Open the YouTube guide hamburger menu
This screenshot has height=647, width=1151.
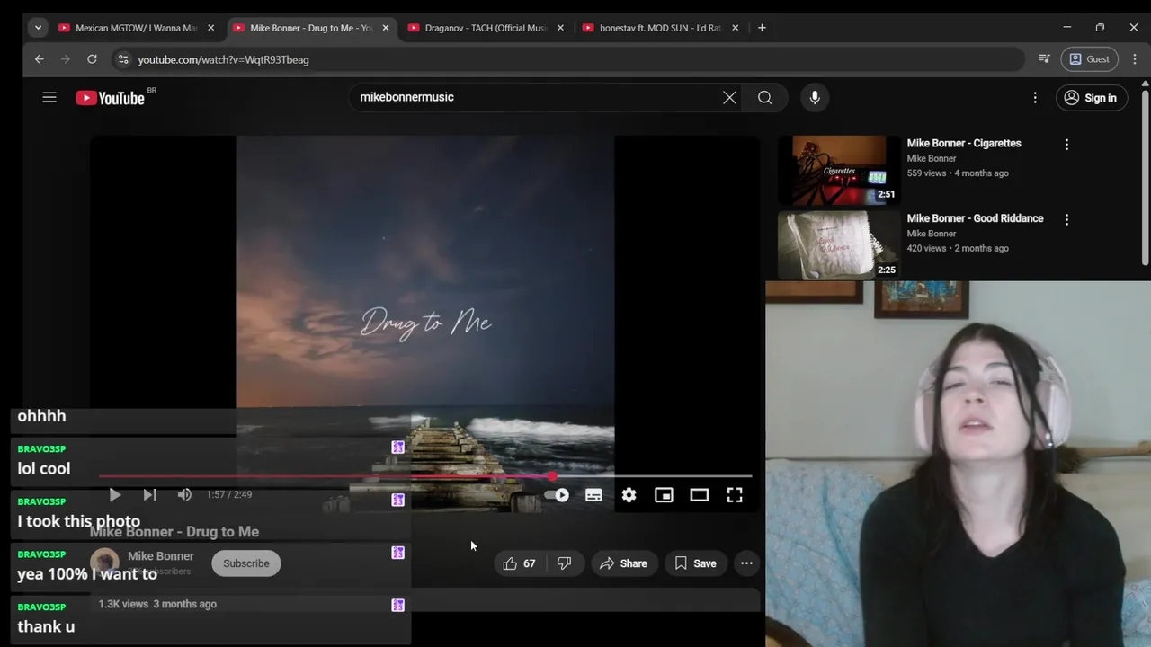tap(49, 97)
